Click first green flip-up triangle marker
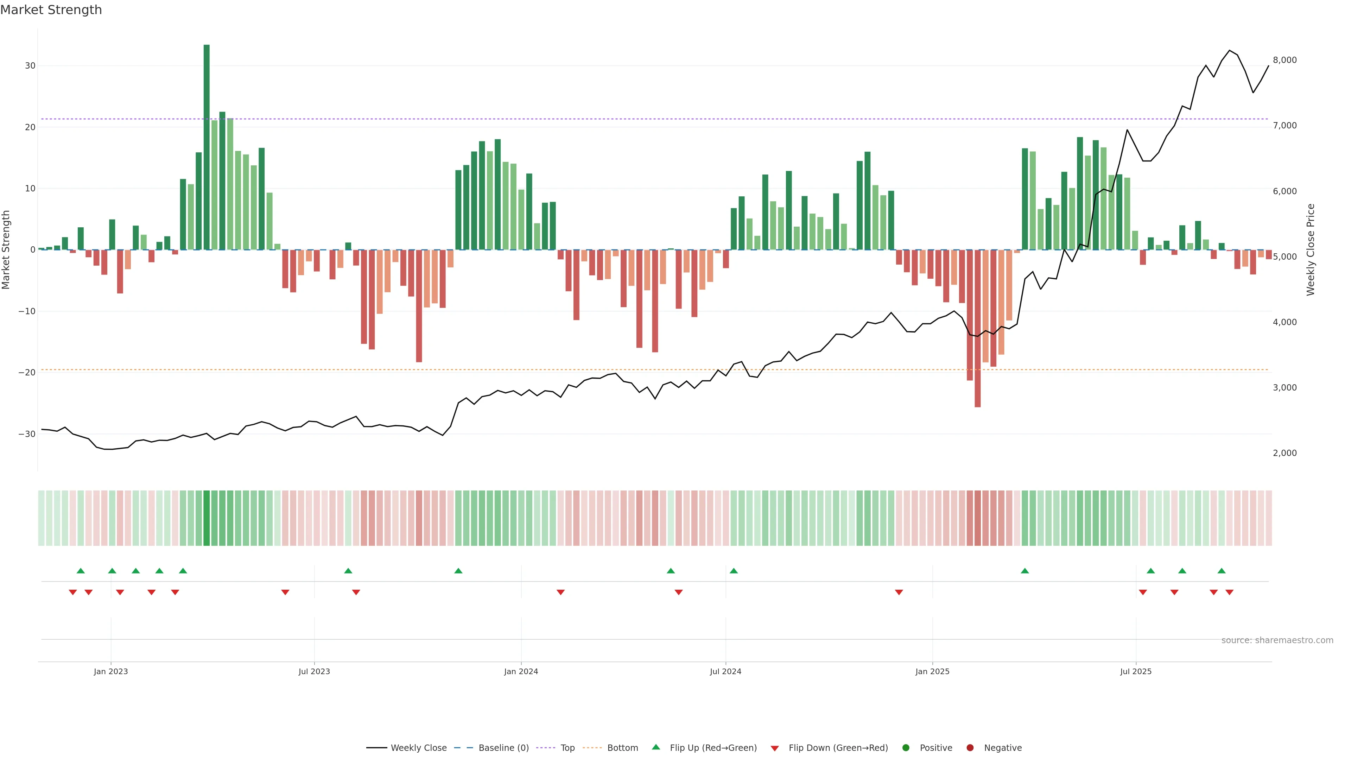The image size is (1351, 760). (81, 571)
